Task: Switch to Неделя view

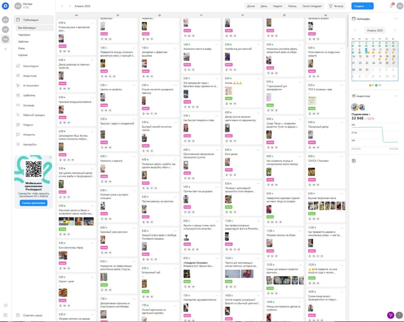Action: tap(277, 6)
